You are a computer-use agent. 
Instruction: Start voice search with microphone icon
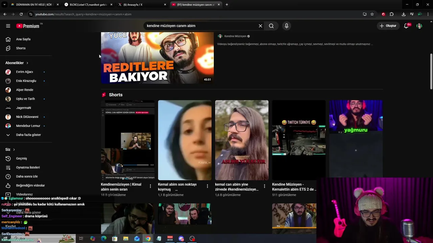[x=287, y=26]
